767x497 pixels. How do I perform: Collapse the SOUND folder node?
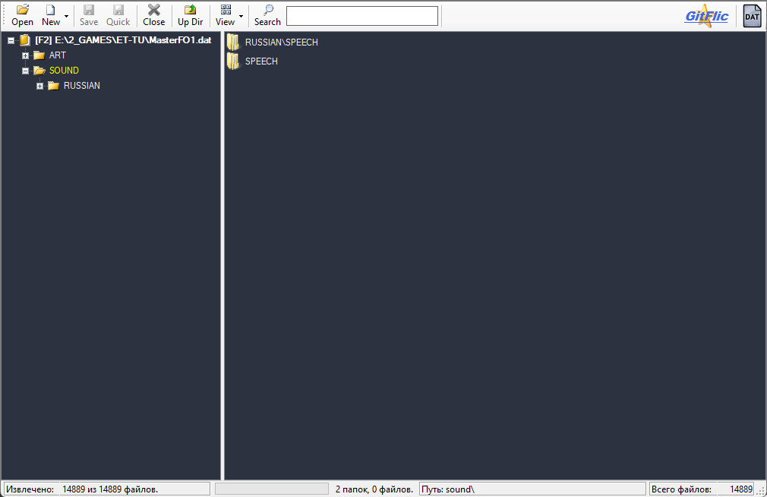pos(25,71)
